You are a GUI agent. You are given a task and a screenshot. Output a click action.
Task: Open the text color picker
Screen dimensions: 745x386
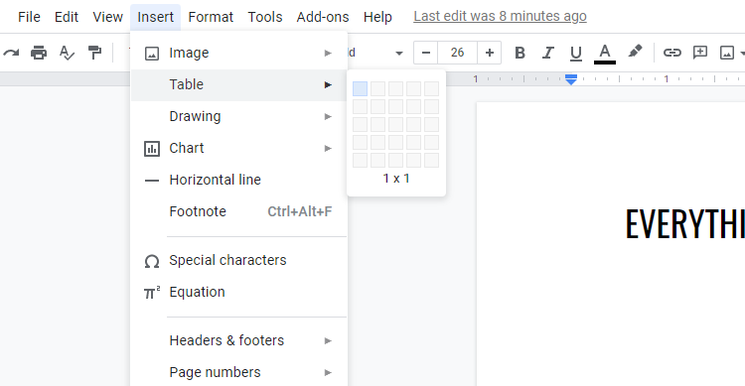[604, 54]
